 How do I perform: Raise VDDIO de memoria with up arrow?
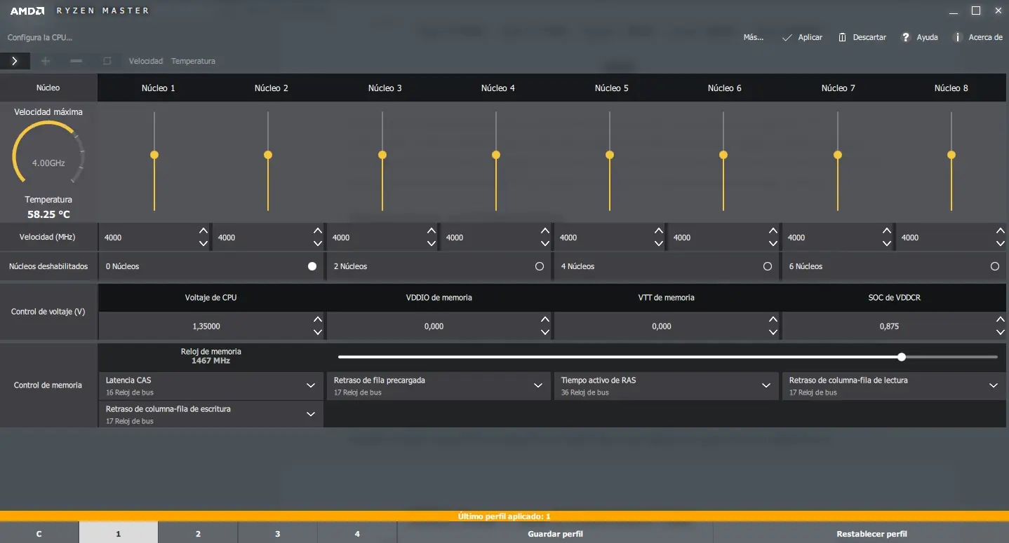(545, 319)
